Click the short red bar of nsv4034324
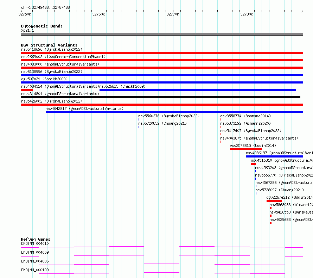 pos(27,90)
